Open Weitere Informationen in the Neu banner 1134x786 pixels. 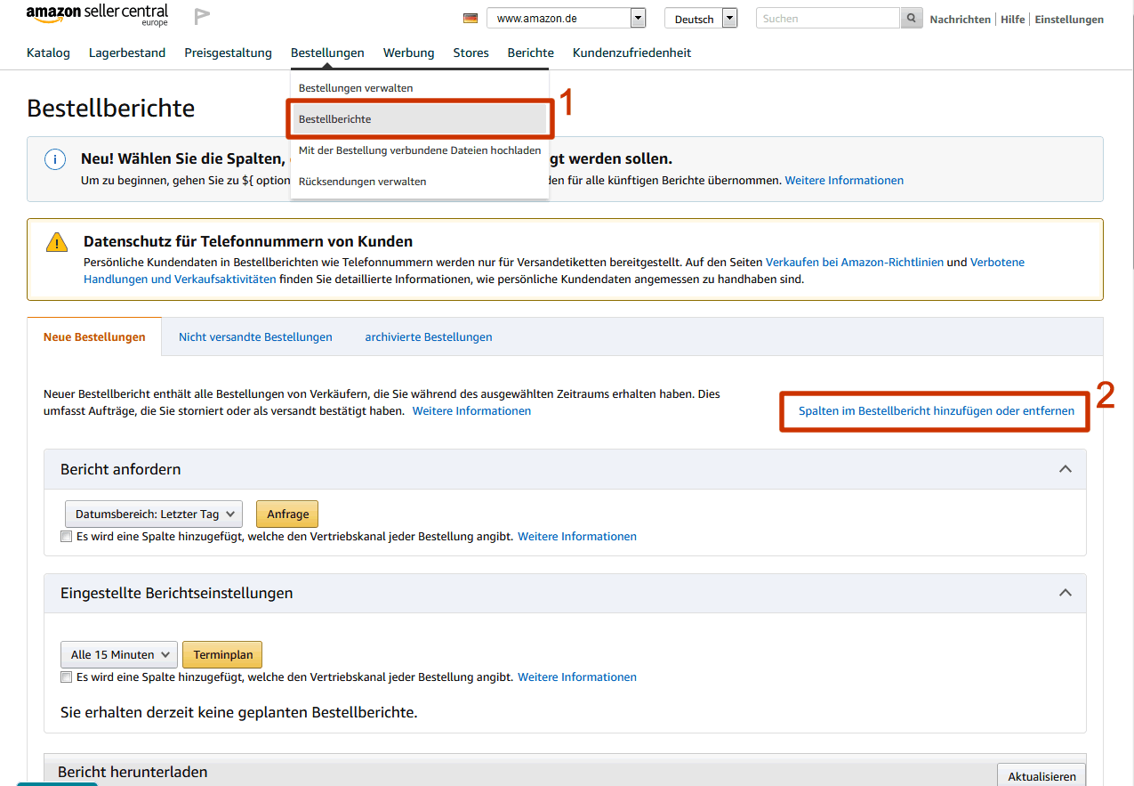coord(844,180)
